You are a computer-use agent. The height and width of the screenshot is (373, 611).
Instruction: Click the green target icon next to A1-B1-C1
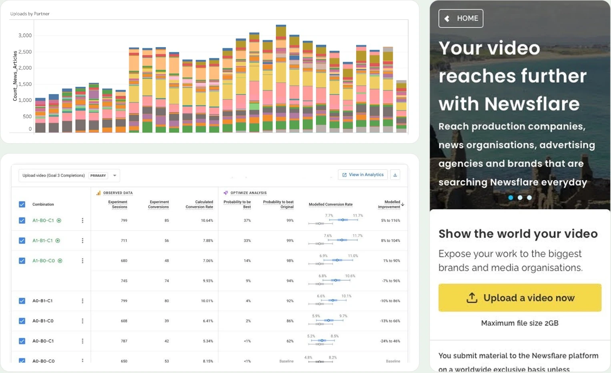[58, 241]
